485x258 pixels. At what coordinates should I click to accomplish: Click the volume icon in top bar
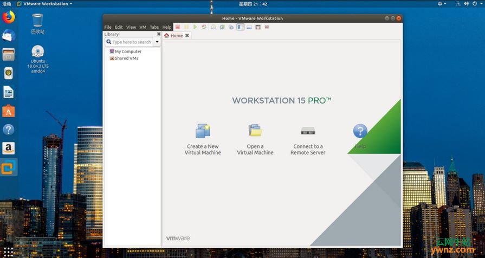pyautogui.click(x=467, y=4)
